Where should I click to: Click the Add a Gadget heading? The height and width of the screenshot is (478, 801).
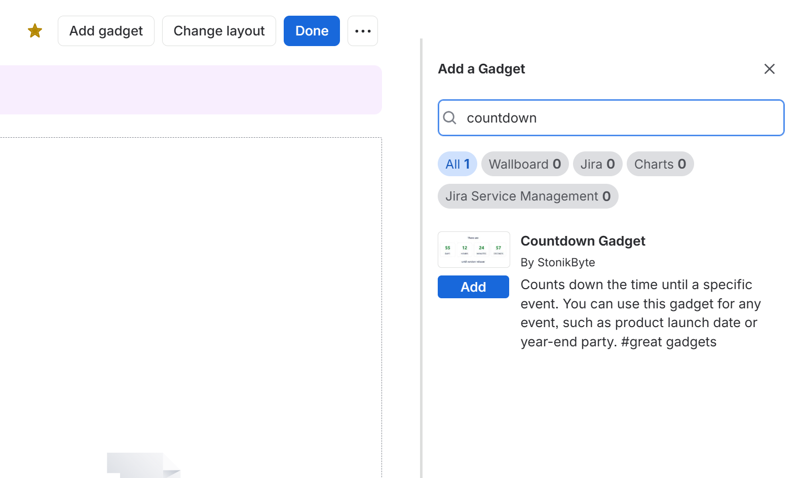pos(481,69)
